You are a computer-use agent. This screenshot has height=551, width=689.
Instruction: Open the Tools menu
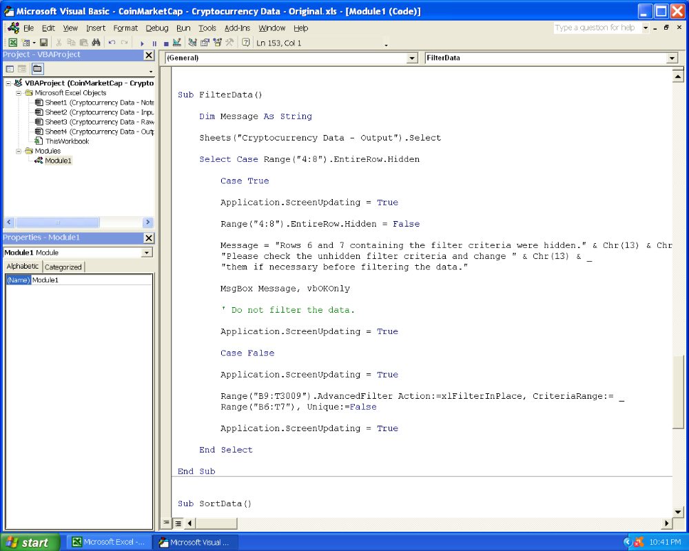click(207, 28)
